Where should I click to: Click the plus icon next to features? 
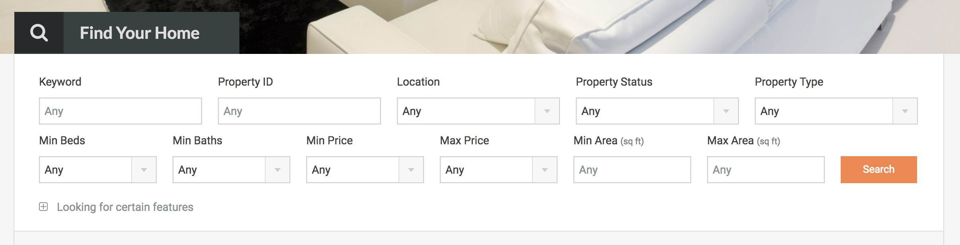43,207
